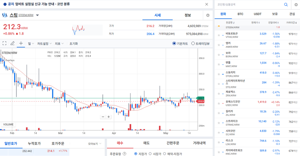Click the Steem logo icon

coord(4,15)
